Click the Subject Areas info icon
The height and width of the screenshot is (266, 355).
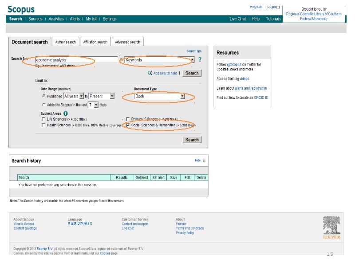pyautogui.click(x=66, y=113)
